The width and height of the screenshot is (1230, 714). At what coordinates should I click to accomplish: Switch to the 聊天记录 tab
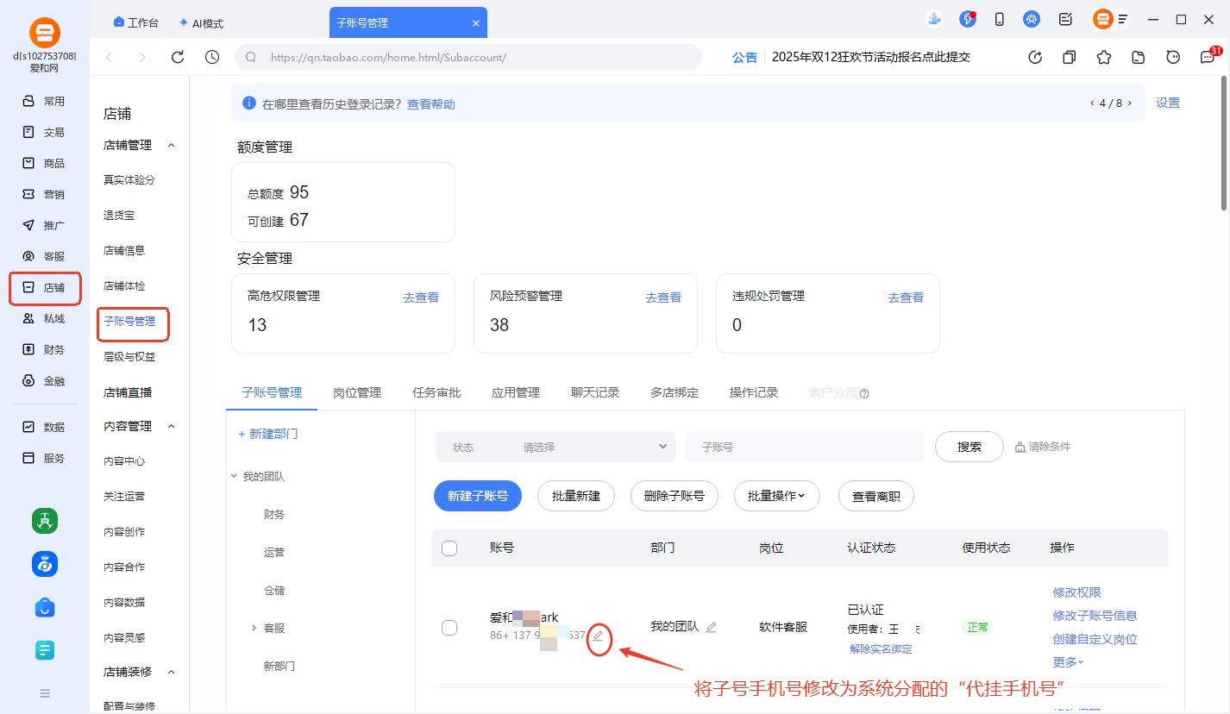595,392
